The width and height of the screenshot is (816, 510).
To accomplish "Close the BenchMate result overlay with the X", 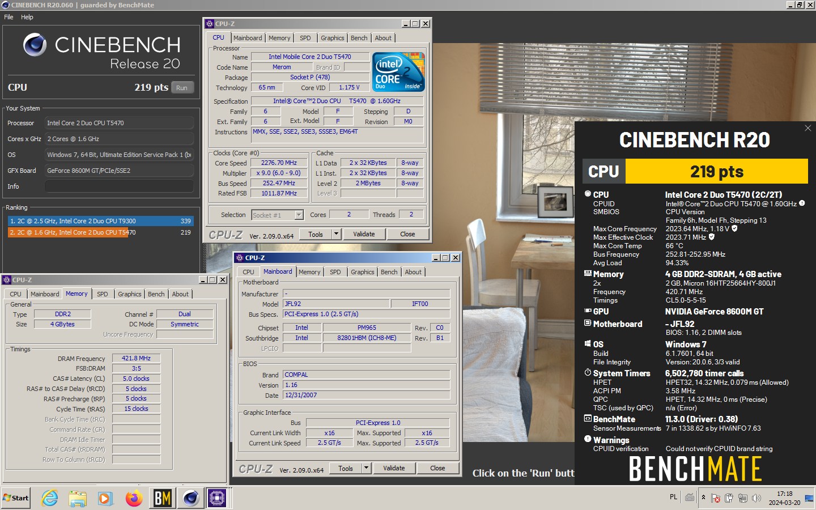I will [807, 128].
